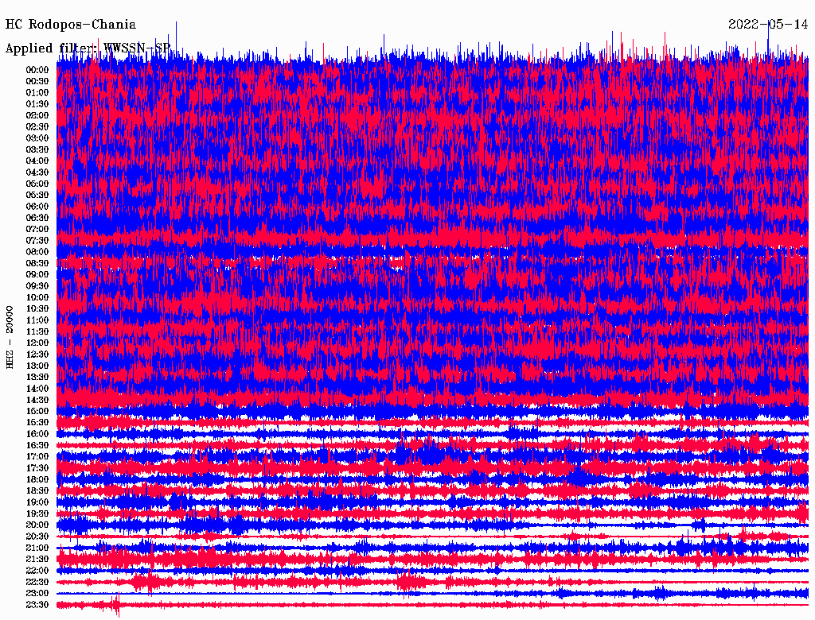Click the Applied filter WWSSN-SP text

click(88, 48)
